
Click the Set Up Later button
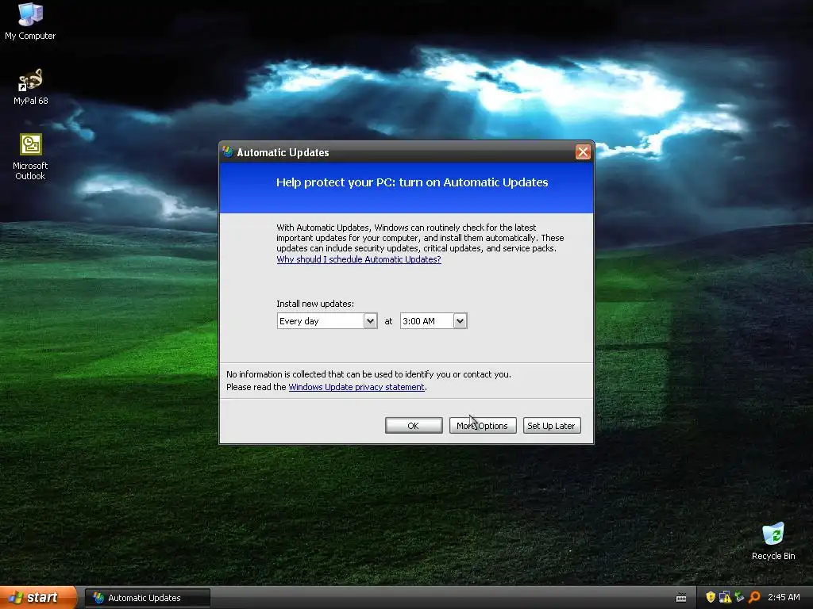pos(551,426)
